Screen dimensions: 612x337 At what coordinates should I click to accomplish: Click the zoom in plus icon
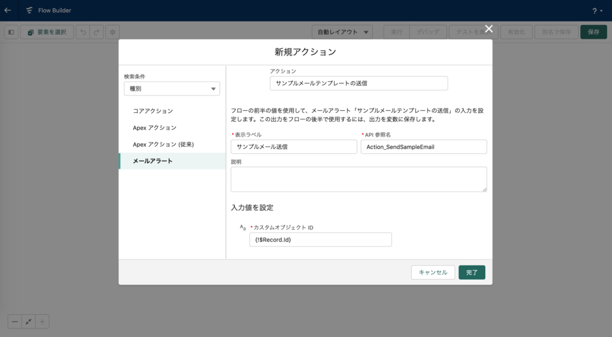tap(42, 321)
